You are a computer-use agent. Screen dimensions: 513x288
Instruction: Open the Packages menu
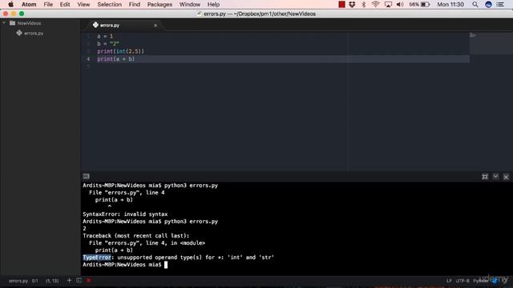click(160, 4)
